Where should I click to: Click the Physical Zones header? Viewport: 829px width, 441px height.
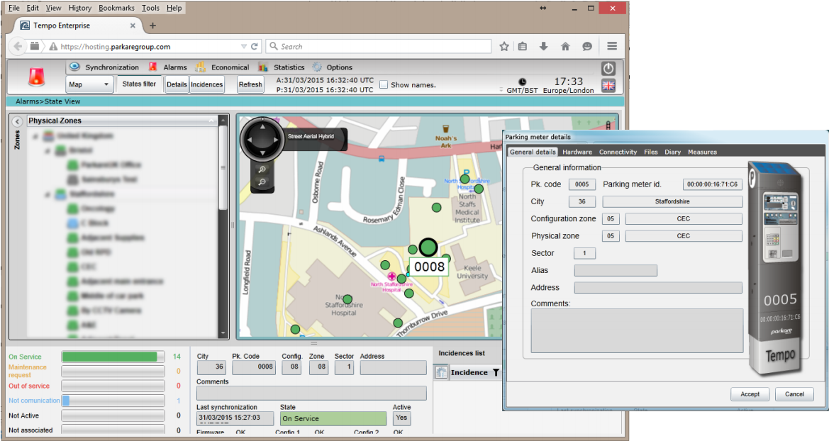121,121
